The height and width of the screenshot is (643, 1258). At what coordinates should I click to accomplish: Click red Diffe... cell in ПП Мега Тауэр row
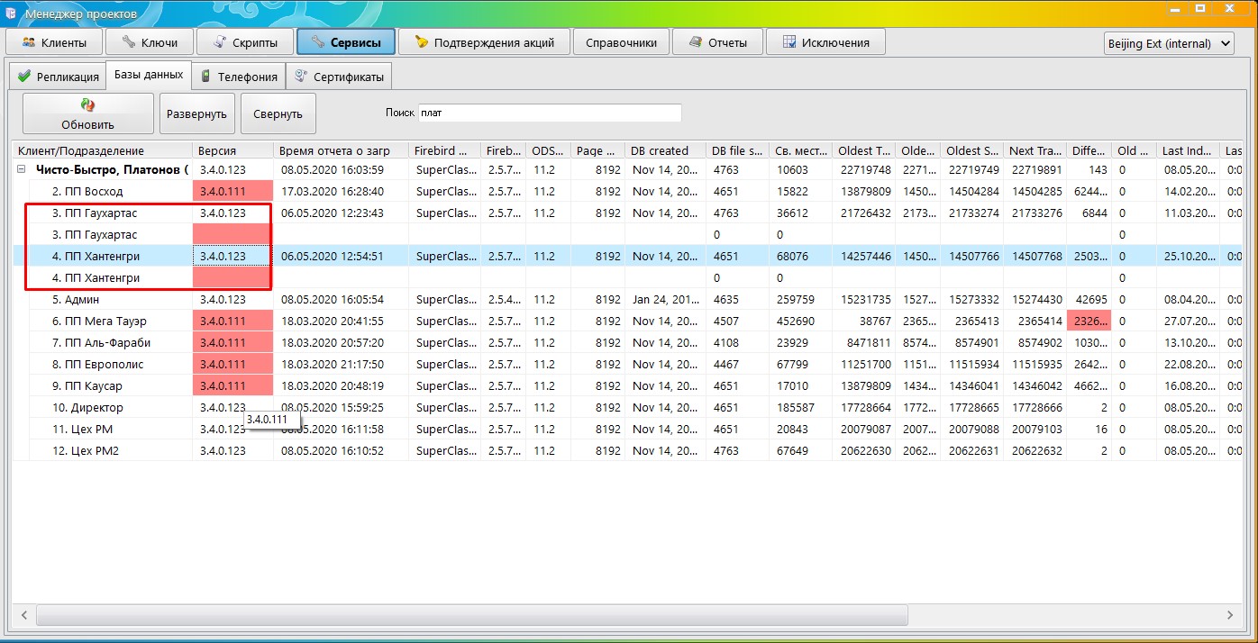(1089, 321)
